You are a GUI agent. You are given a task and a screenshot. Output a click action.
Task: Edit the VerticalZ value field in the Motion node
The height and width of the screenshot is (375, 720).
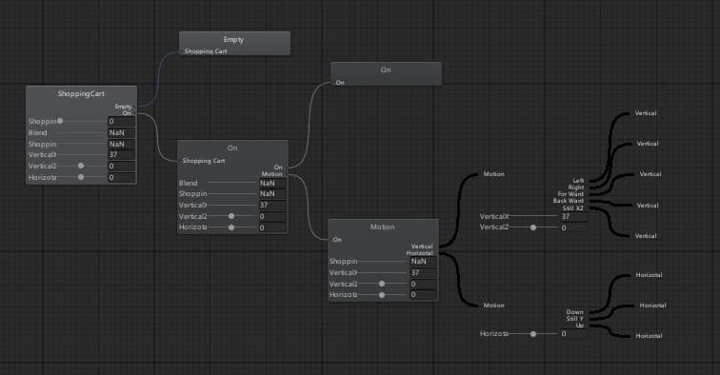423,284
